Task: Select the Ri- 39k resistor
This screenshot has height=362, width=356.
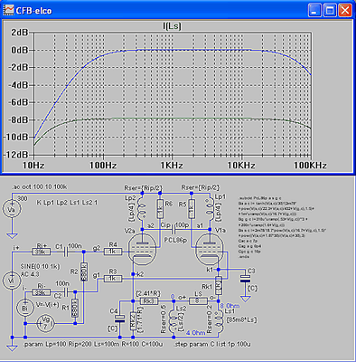Action: [x=42, y=292]
